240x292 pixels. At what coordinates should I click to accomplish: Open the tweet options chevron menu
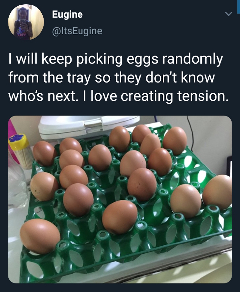pyautogui.click(x=228, y=14)
